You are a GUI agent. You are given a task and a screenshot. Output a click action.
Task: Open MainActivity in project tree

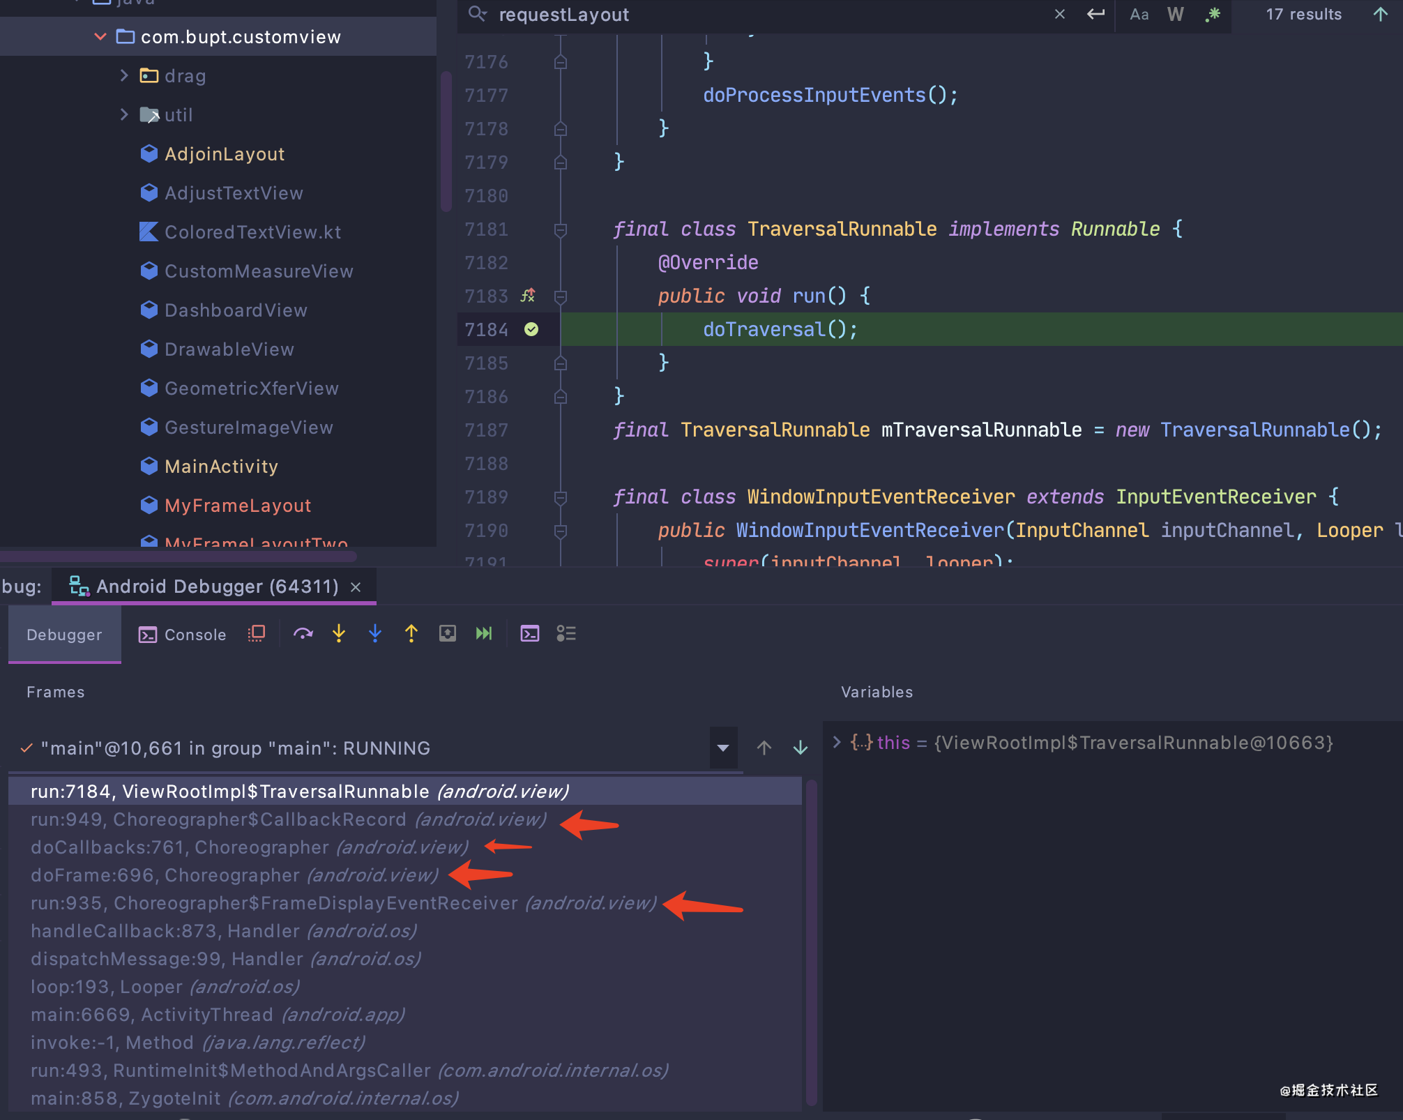click(x=221, y=467)
